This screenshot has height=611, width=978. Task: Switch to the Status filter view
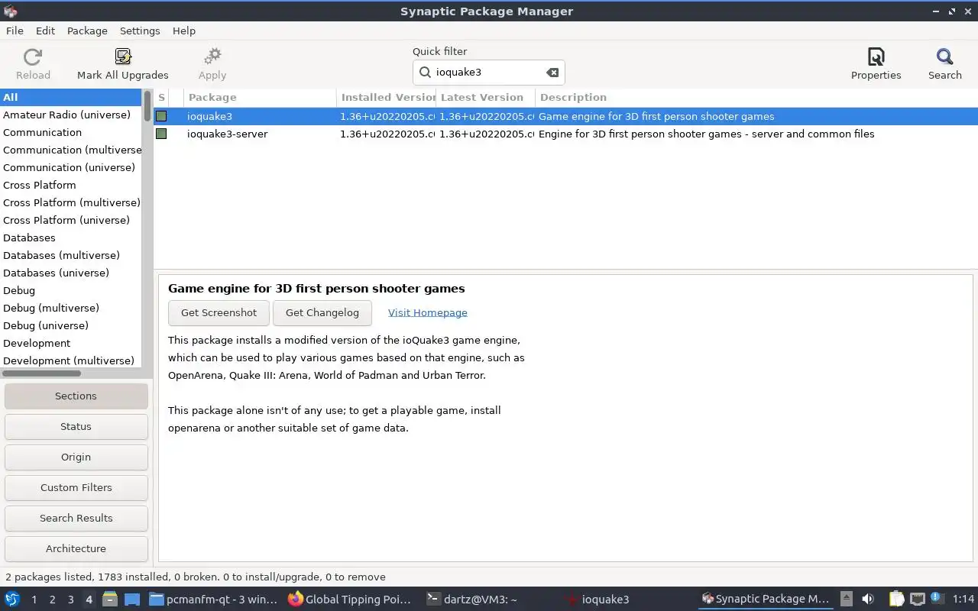tap(76, 426)
